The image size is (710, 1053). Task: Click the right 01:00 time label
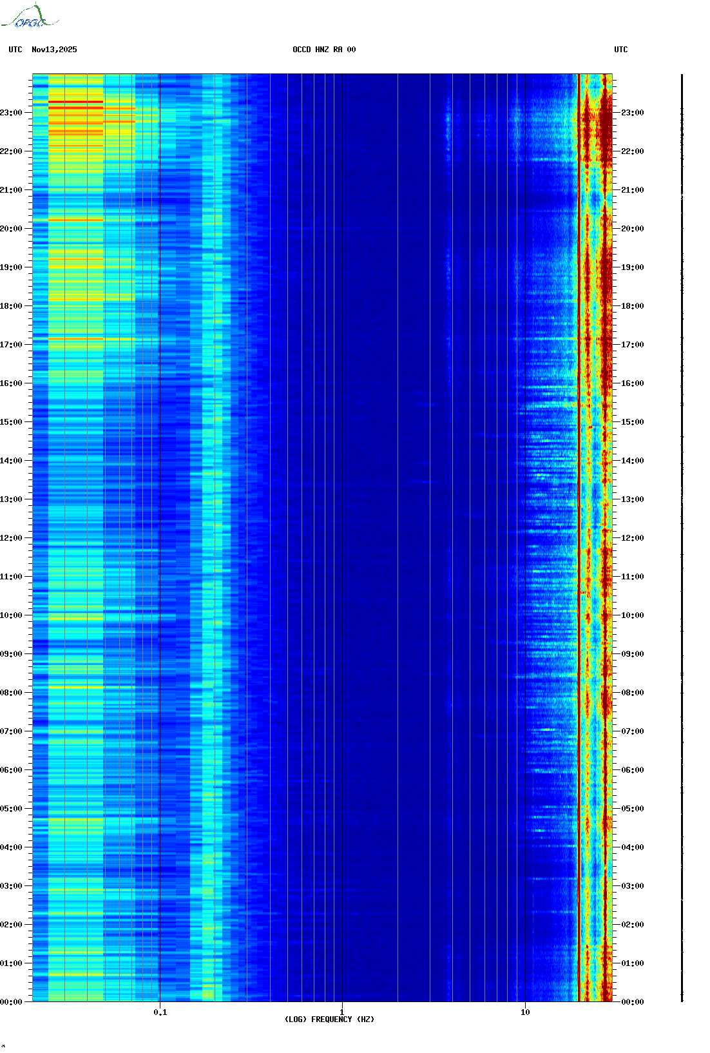tap(632, 963)
